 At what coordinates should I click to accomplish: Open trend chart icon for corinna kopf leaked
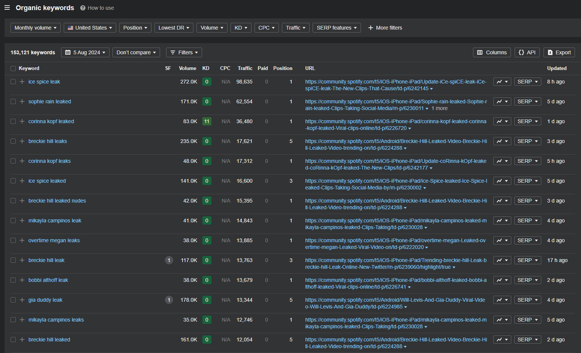(x=502, y=121)
